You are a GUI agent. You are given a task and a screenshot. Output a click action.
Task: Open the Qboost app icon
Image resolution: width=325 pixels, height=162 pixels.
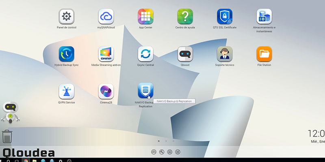pyautogui.click(x=185, y=54)
